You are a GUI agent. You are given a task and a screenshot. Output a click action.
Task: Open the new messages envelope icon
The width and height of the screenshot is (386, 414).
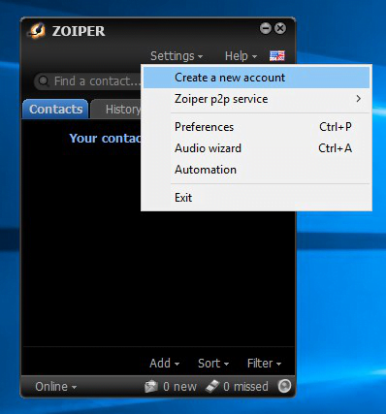(151, 386)
